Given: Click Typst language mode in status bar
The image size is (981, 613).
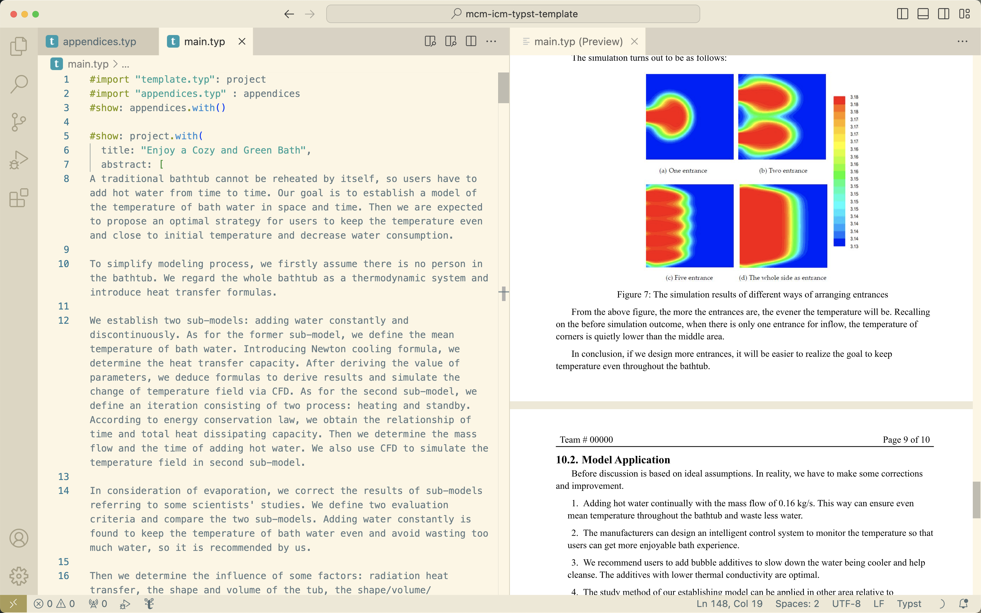Looking at the screenshot, I should (x=909, y=604).
